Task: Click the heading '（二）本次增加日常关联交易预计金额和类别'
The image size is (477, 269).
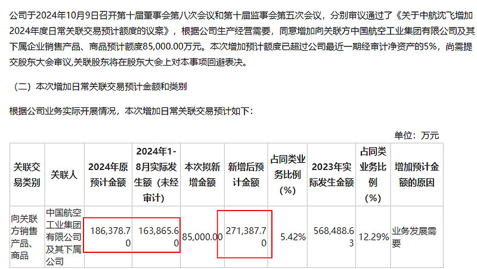Action: [x=98, y=86]
